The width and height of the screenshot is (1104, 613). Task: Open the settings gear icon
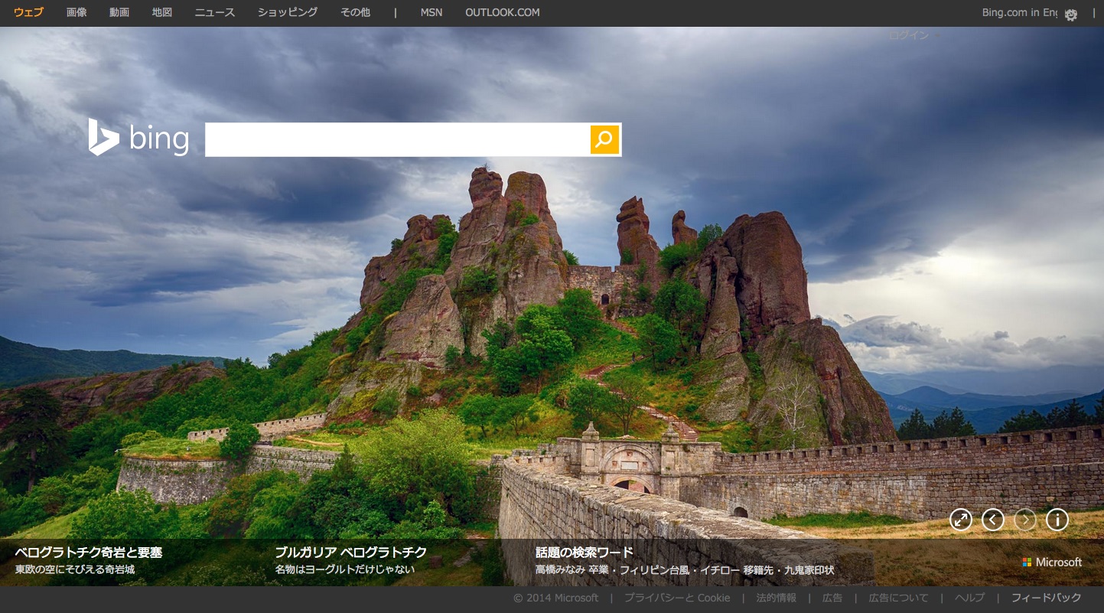tap(1071, 15)
